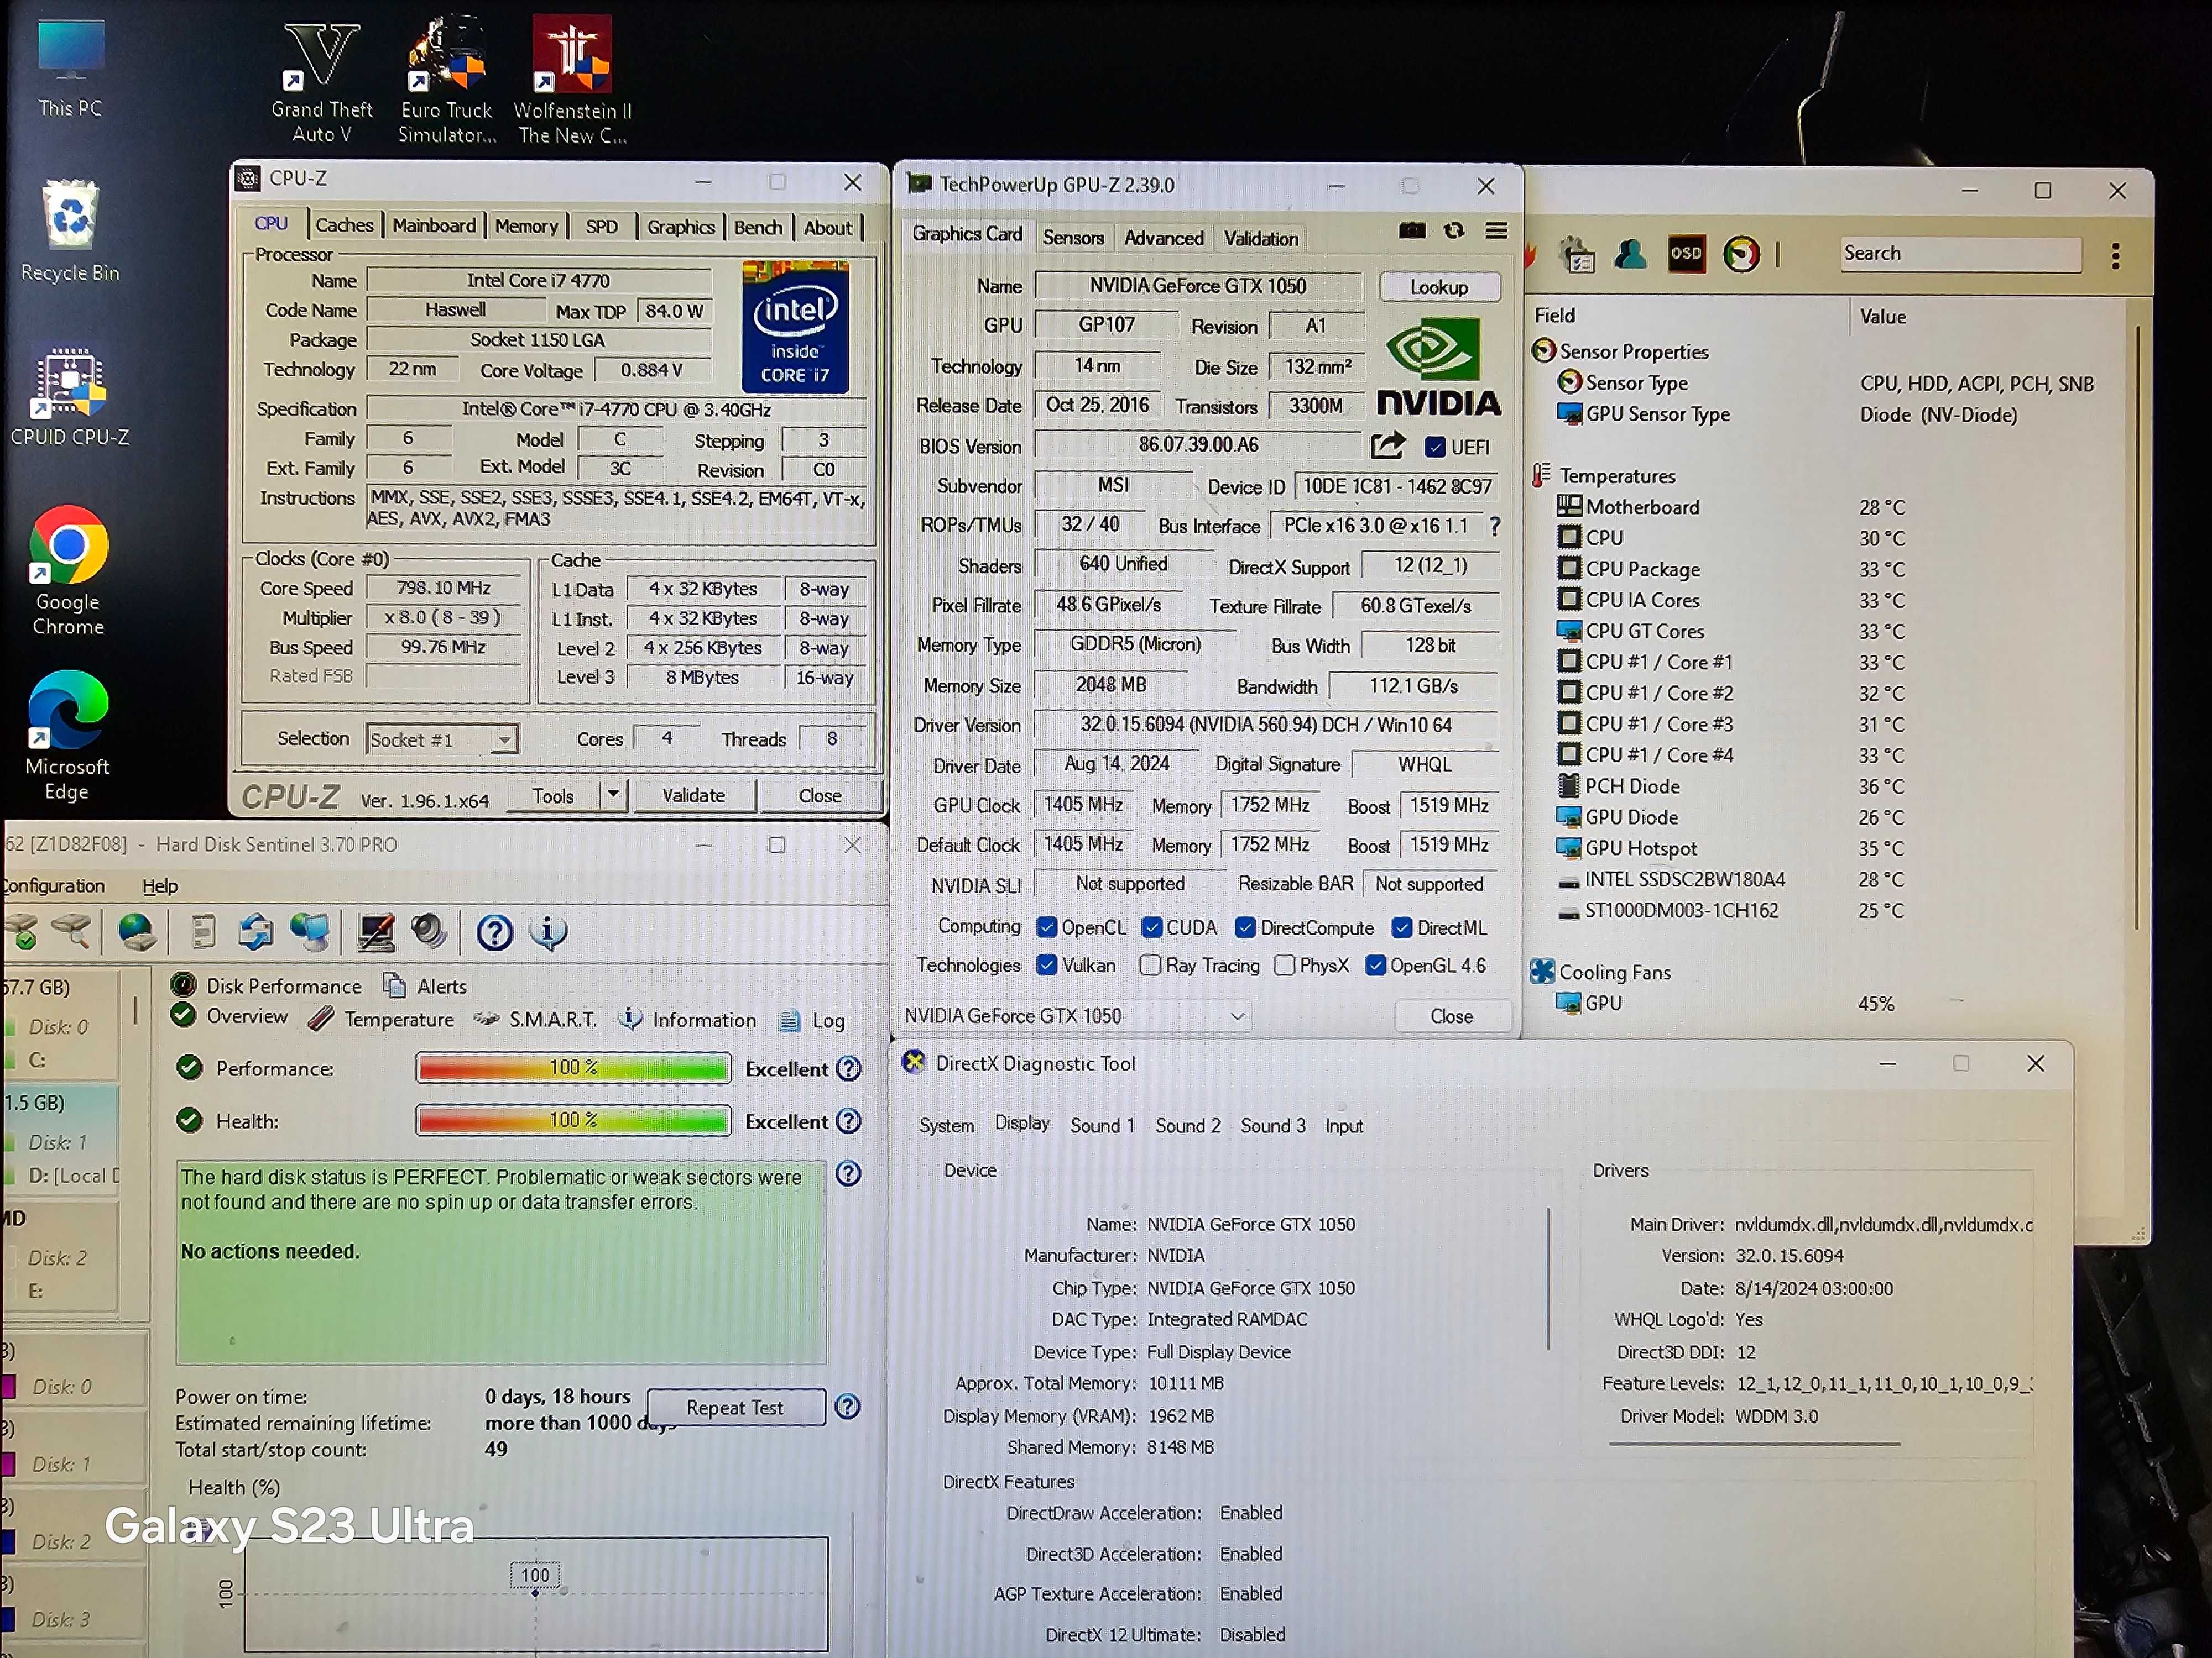This screenshot has width=2212, height=1658.
Task: Open Microsoft Edge desktop shortcut
Action: (x=68, y=736)
